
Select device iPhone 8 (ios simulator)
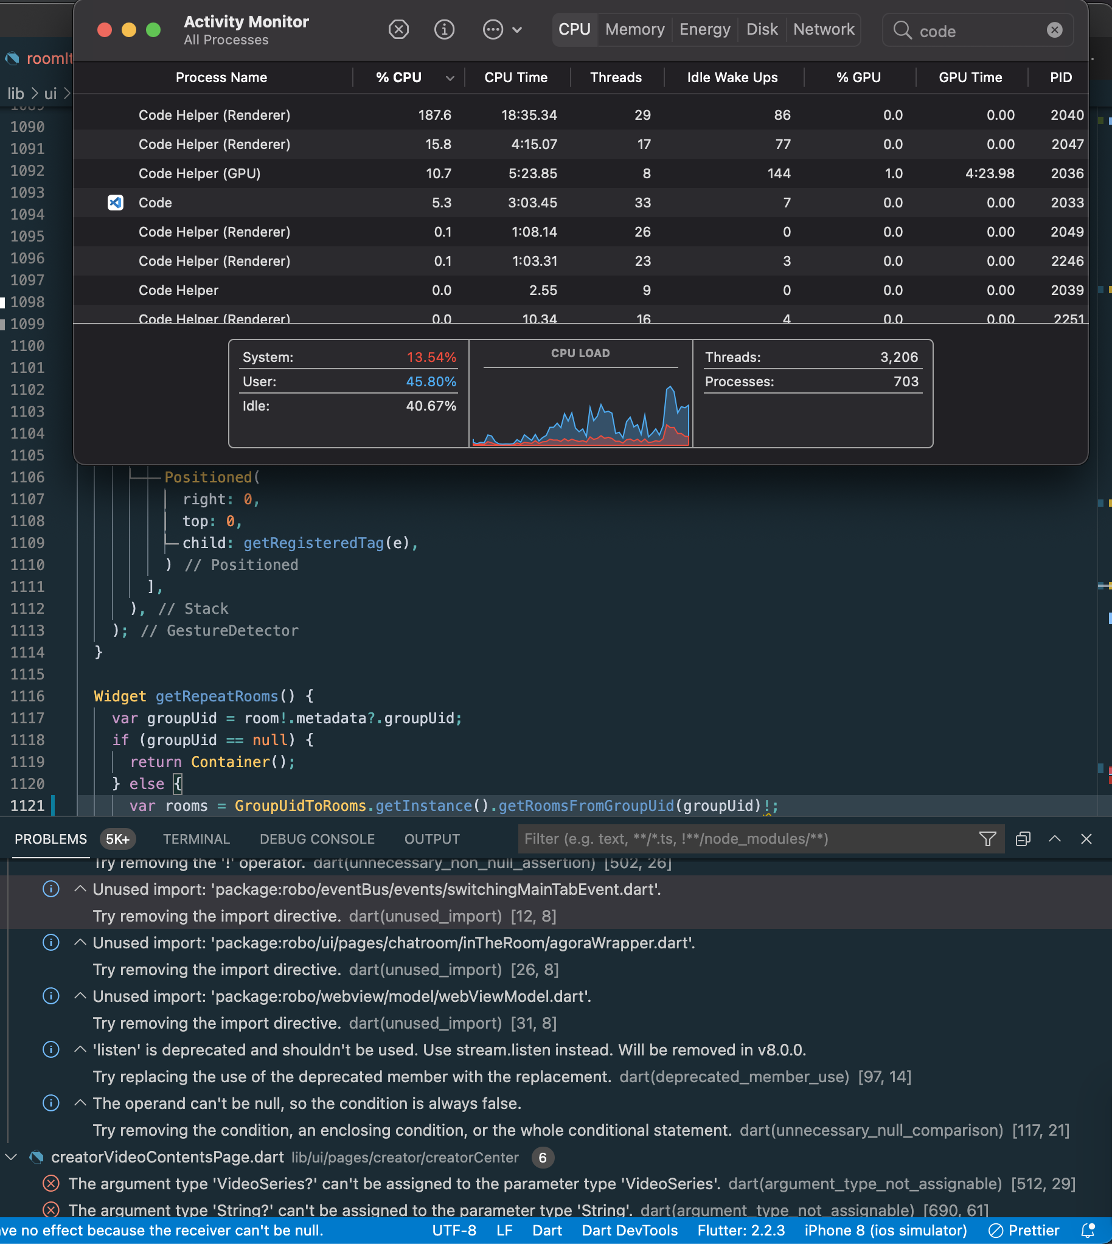885,1231
